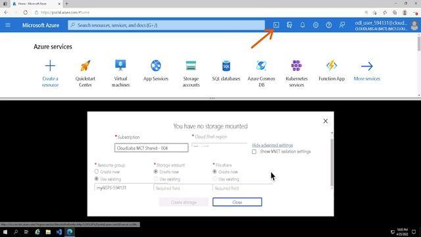Open the Feedback icon

pyautogui.click(x=342, y=25)
